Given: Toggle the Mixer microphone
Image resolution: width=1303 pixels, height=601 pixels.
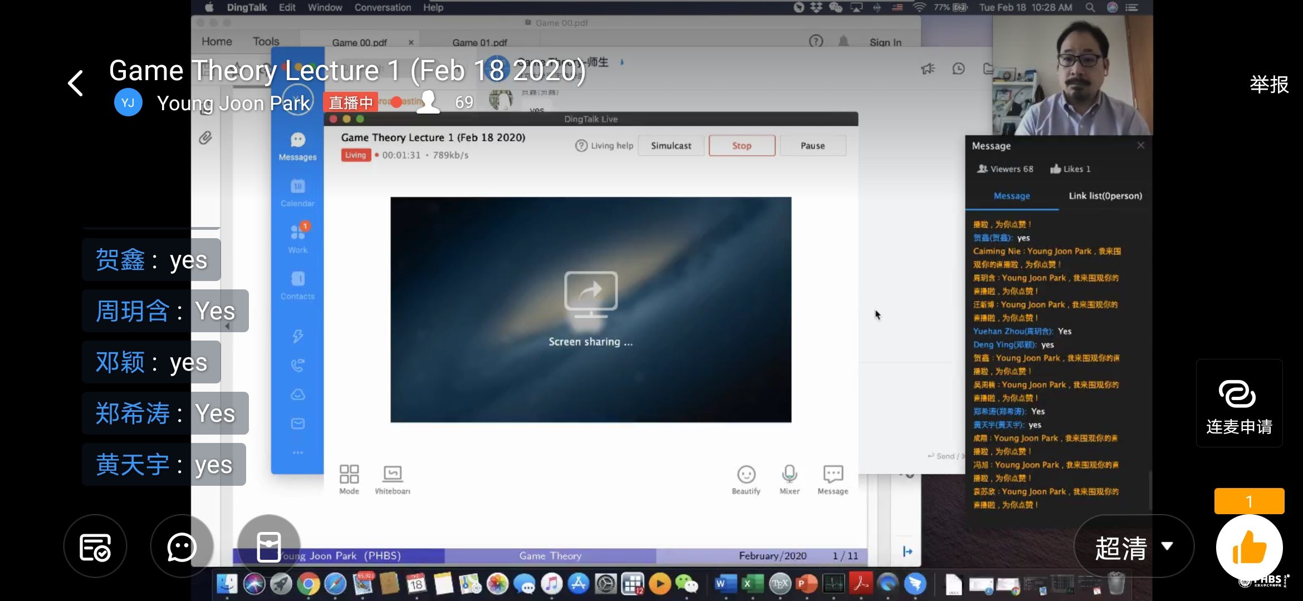Looking at the screenshot, I should point(790,480).
